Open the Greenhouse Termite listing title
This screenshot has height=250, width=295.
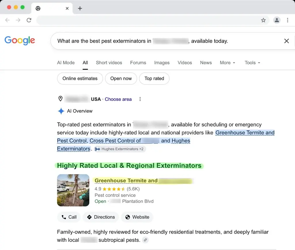click(126, 181)
